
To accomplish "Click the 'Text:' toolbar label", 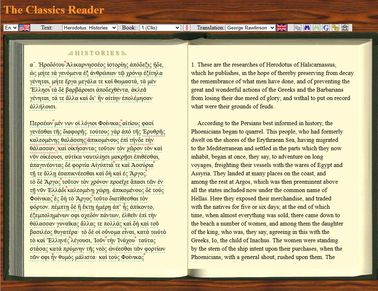I will click(x=47, y=28).
